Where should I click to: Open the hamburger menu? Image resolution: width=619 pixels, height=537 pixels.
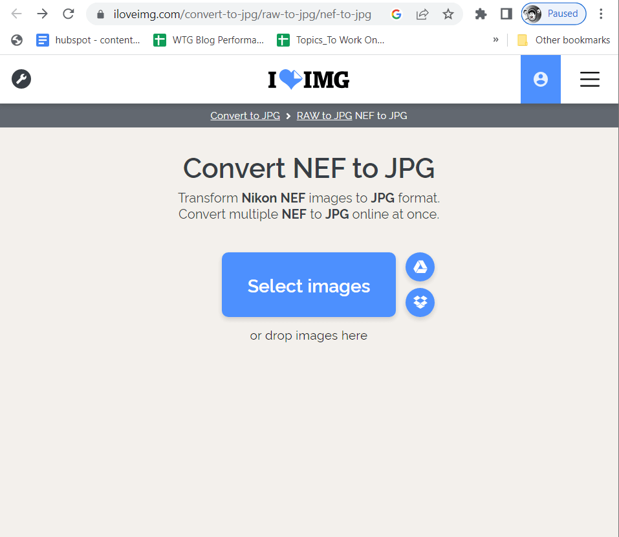pyautogui.click(x=590, y=80)
